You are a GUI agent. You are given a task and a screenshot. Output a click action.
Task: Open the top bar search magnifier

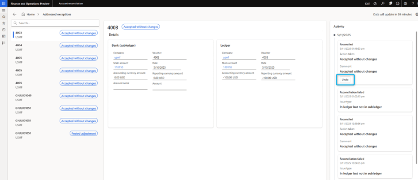(383, 3)
